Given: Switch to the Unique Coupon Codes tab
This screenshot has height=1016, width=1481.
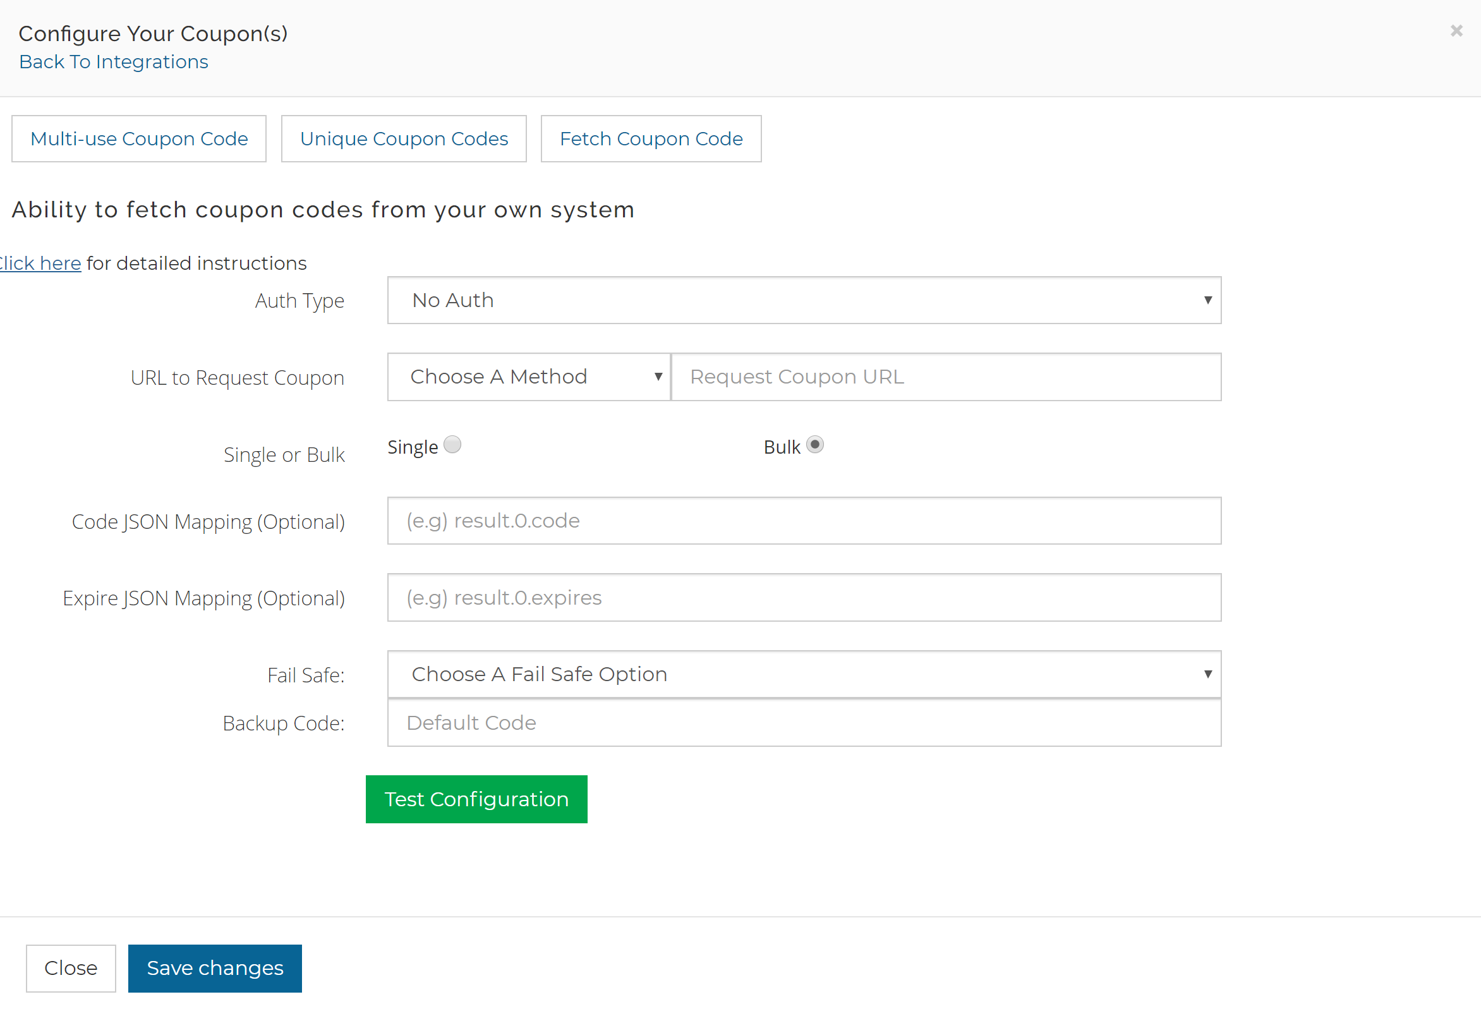Looking at the screenshot, I should [x=402, y=138].
